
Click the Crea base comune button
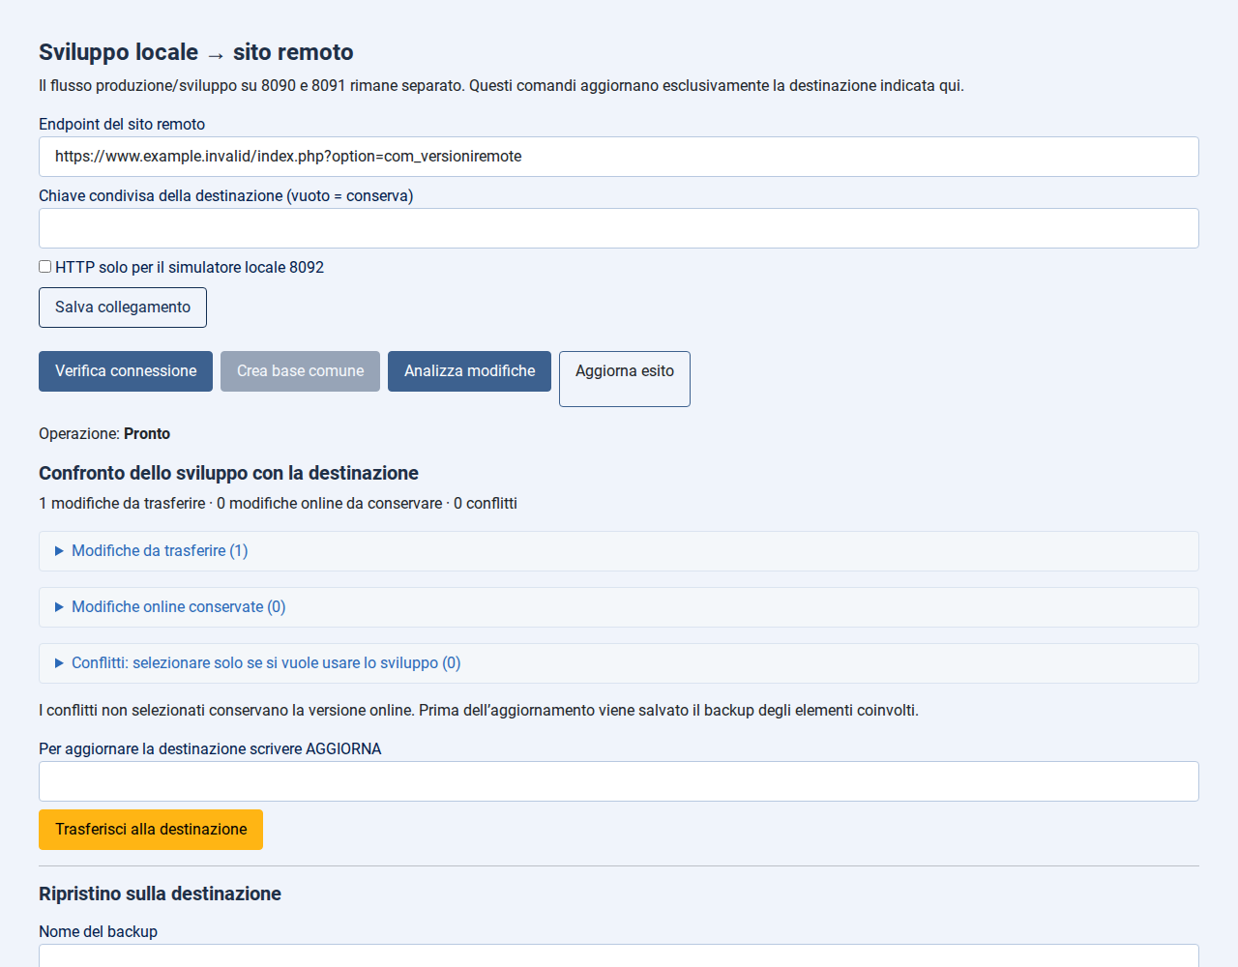click(300, 371)
